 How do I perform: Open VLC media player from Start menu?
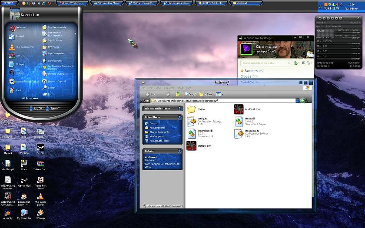[22, 47]
